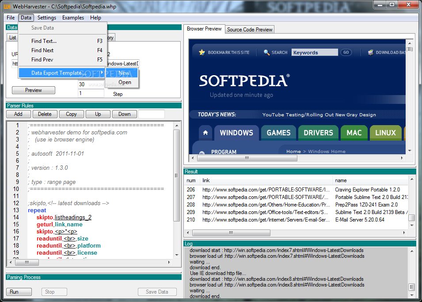Click Data Export Template menu entry
The height and width of the screenshot is (302, 422).
click(62, 73)
